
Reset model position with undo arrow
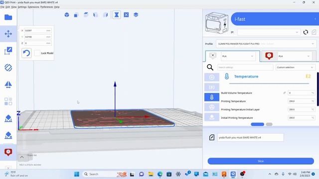26,53
